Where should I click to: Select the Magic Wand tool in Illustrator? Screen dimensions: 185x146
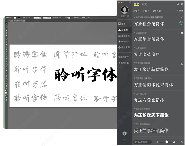point(6,28)
